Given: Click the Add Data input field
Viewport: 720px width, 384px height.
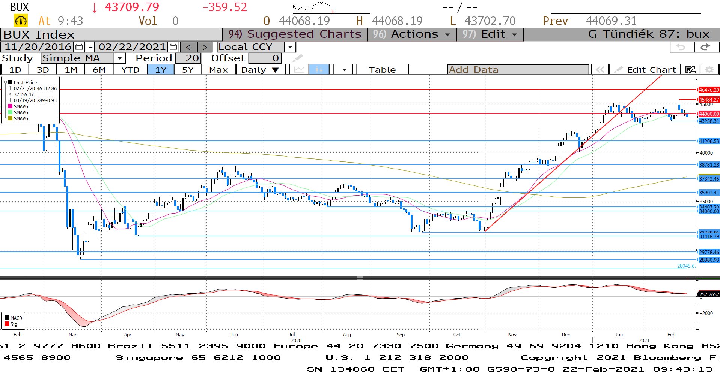Looking at the screenshot, I should tap(518, 70).
